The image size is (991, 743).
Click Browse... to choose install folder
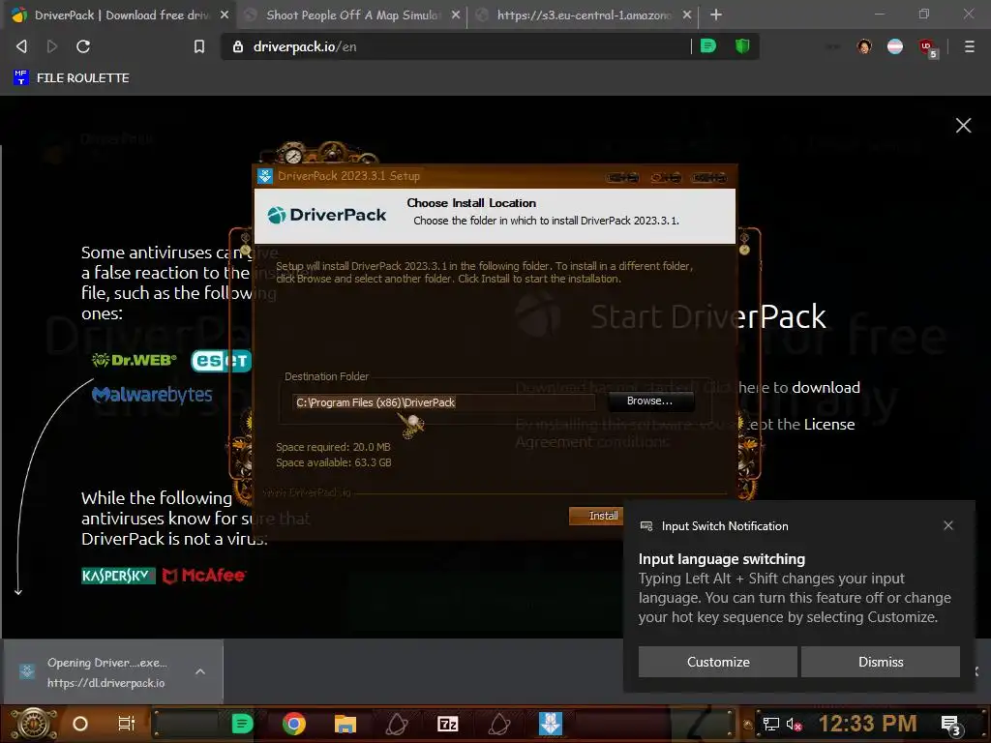[649, 401]
